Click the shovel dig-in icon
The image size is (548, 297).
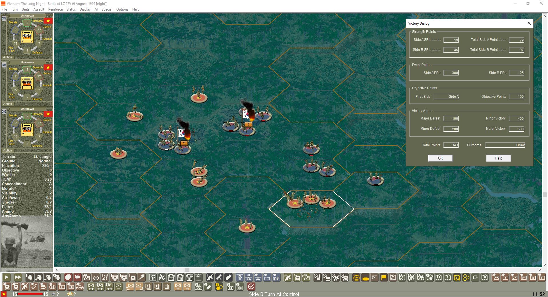pyautogui.click(x=141, y=277)
